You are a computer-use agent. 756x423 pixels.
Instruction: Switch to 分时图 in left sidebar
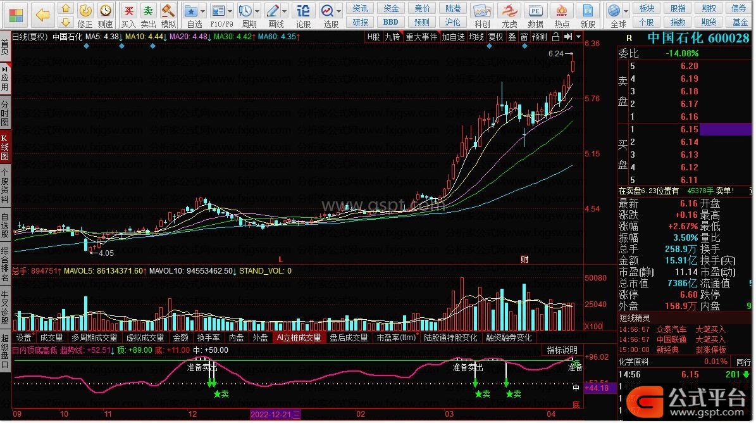point(5,113)
